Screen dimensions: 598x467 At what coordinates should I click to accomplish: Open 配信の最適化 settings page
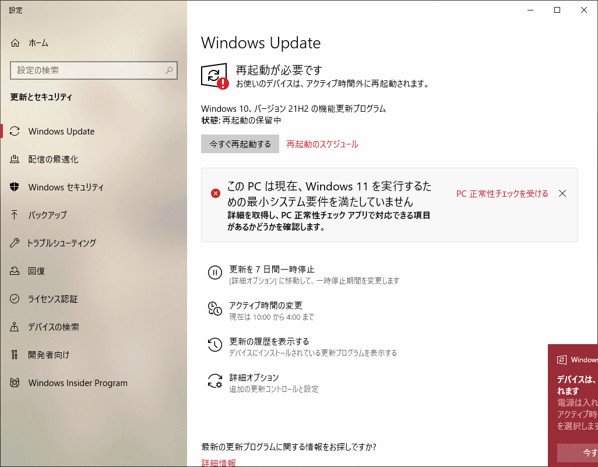[93, 159]
